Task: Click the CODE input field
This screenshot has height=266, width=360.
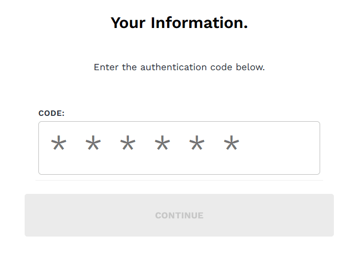Action: pyautogui.click(x=179, y=148)
